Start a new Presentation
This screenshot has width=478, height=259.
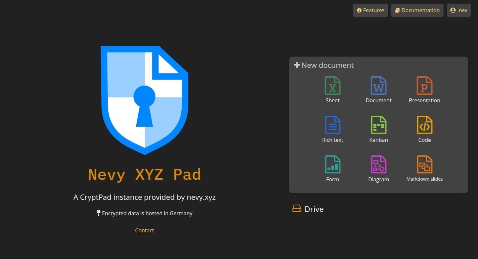click(424, 89)
